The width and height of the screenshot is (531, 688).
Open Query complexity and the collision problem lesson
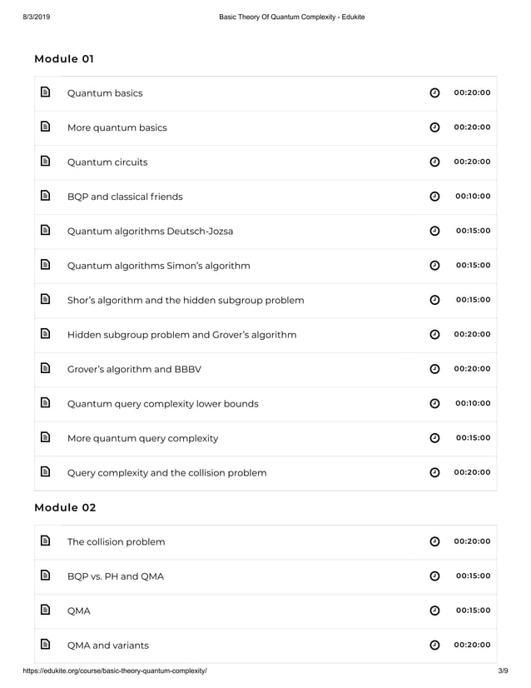point(166,473)
